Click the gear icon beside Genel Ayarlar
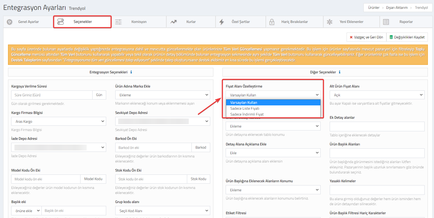434x218 pixels. coord(10,22)
